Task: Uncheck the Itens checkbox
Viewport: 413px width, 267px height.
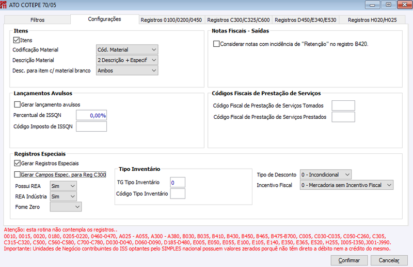Action: (x=17, y=40)
